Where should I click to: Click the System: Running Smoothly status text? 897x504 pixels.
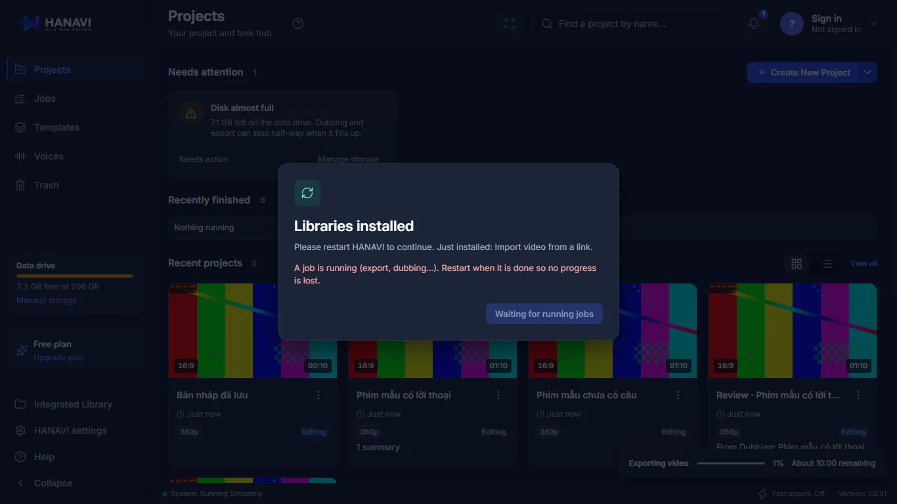(x=216, y=493)
